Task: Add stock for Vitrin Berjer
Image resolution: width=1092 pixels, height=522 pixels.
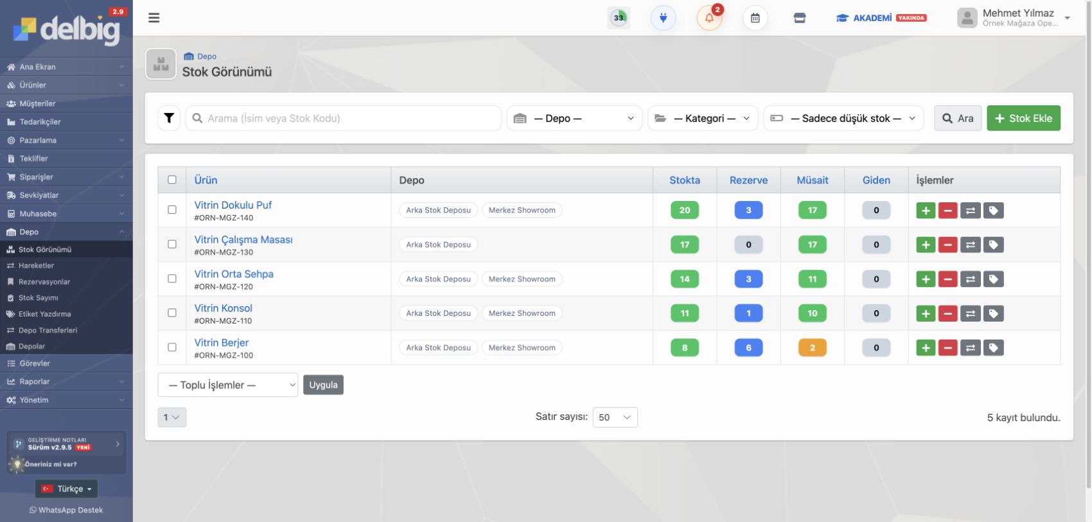Action: point(926,348)
